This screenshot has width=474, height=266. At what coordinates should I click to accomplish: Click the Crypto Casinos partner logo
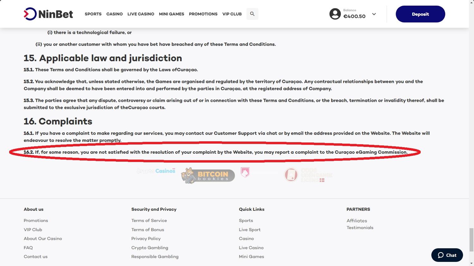156,171
